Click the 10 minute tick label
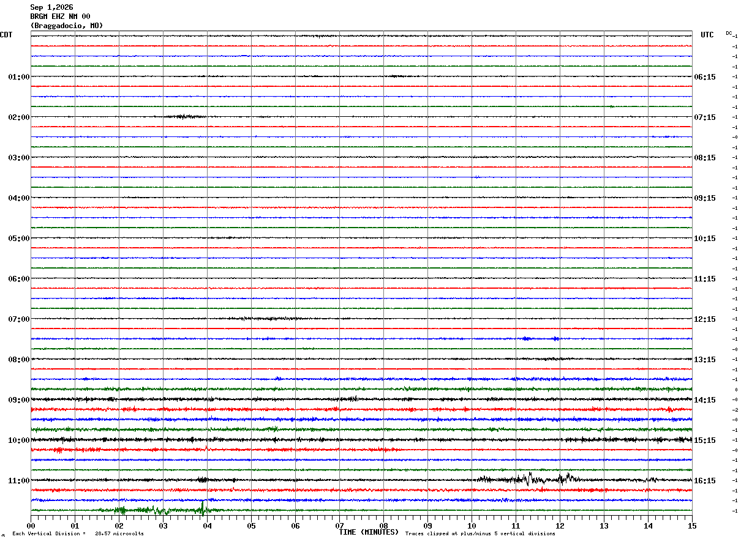Screen dimensions: 741x542 [x=472, y=525]
